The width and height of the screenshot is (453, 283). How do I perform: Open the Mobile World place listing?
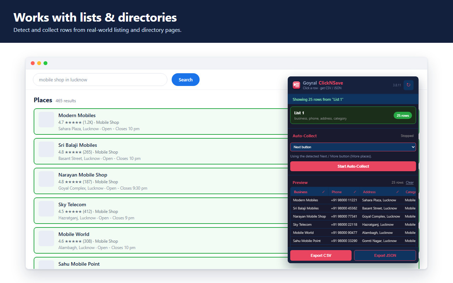tap(161, 241)
